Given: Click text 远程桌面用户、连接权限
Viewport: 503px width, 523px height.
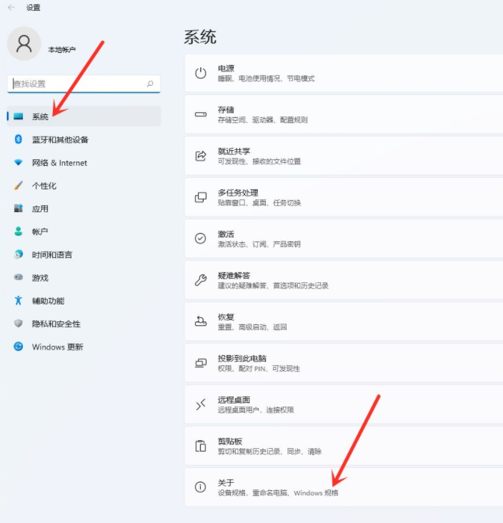Looking at the screenshot, I should (256, 410).
